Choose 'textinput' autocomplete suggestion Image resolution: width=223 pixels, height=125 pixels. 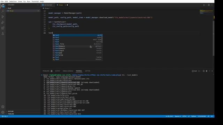tap(77, 51)
